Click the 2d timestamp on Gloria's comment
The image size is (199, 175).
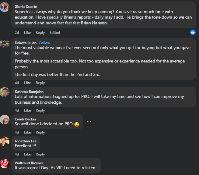tap(17, 33)
